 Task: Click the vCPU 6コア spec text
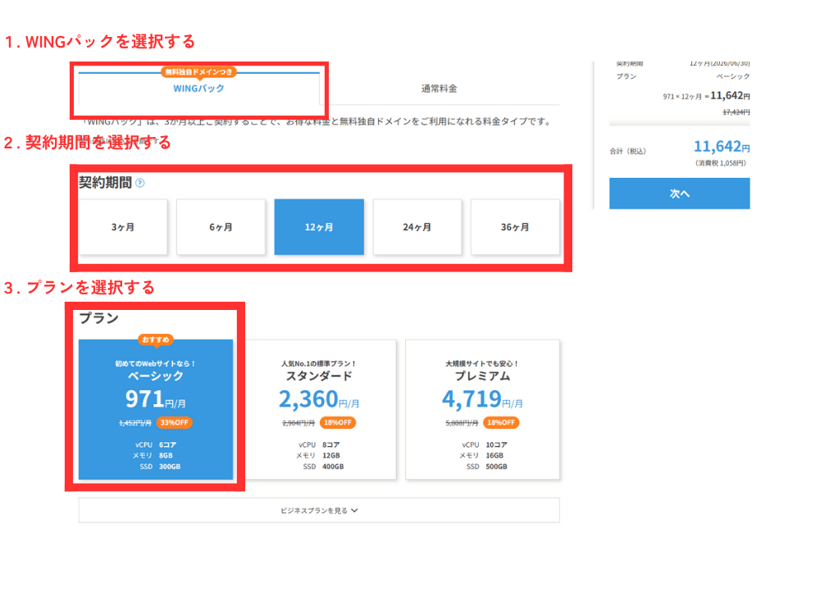(x=156, y=444)
